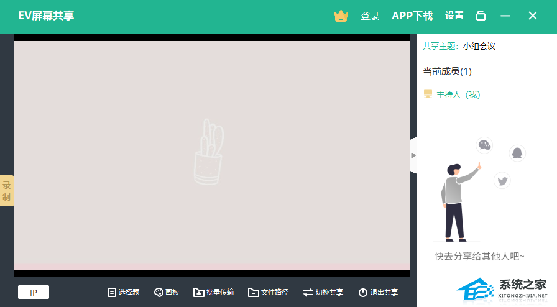Click the gold VIP crown icon
Image resolution: width=557 pixels, height=307 pixels.
[x=341, y=16]
